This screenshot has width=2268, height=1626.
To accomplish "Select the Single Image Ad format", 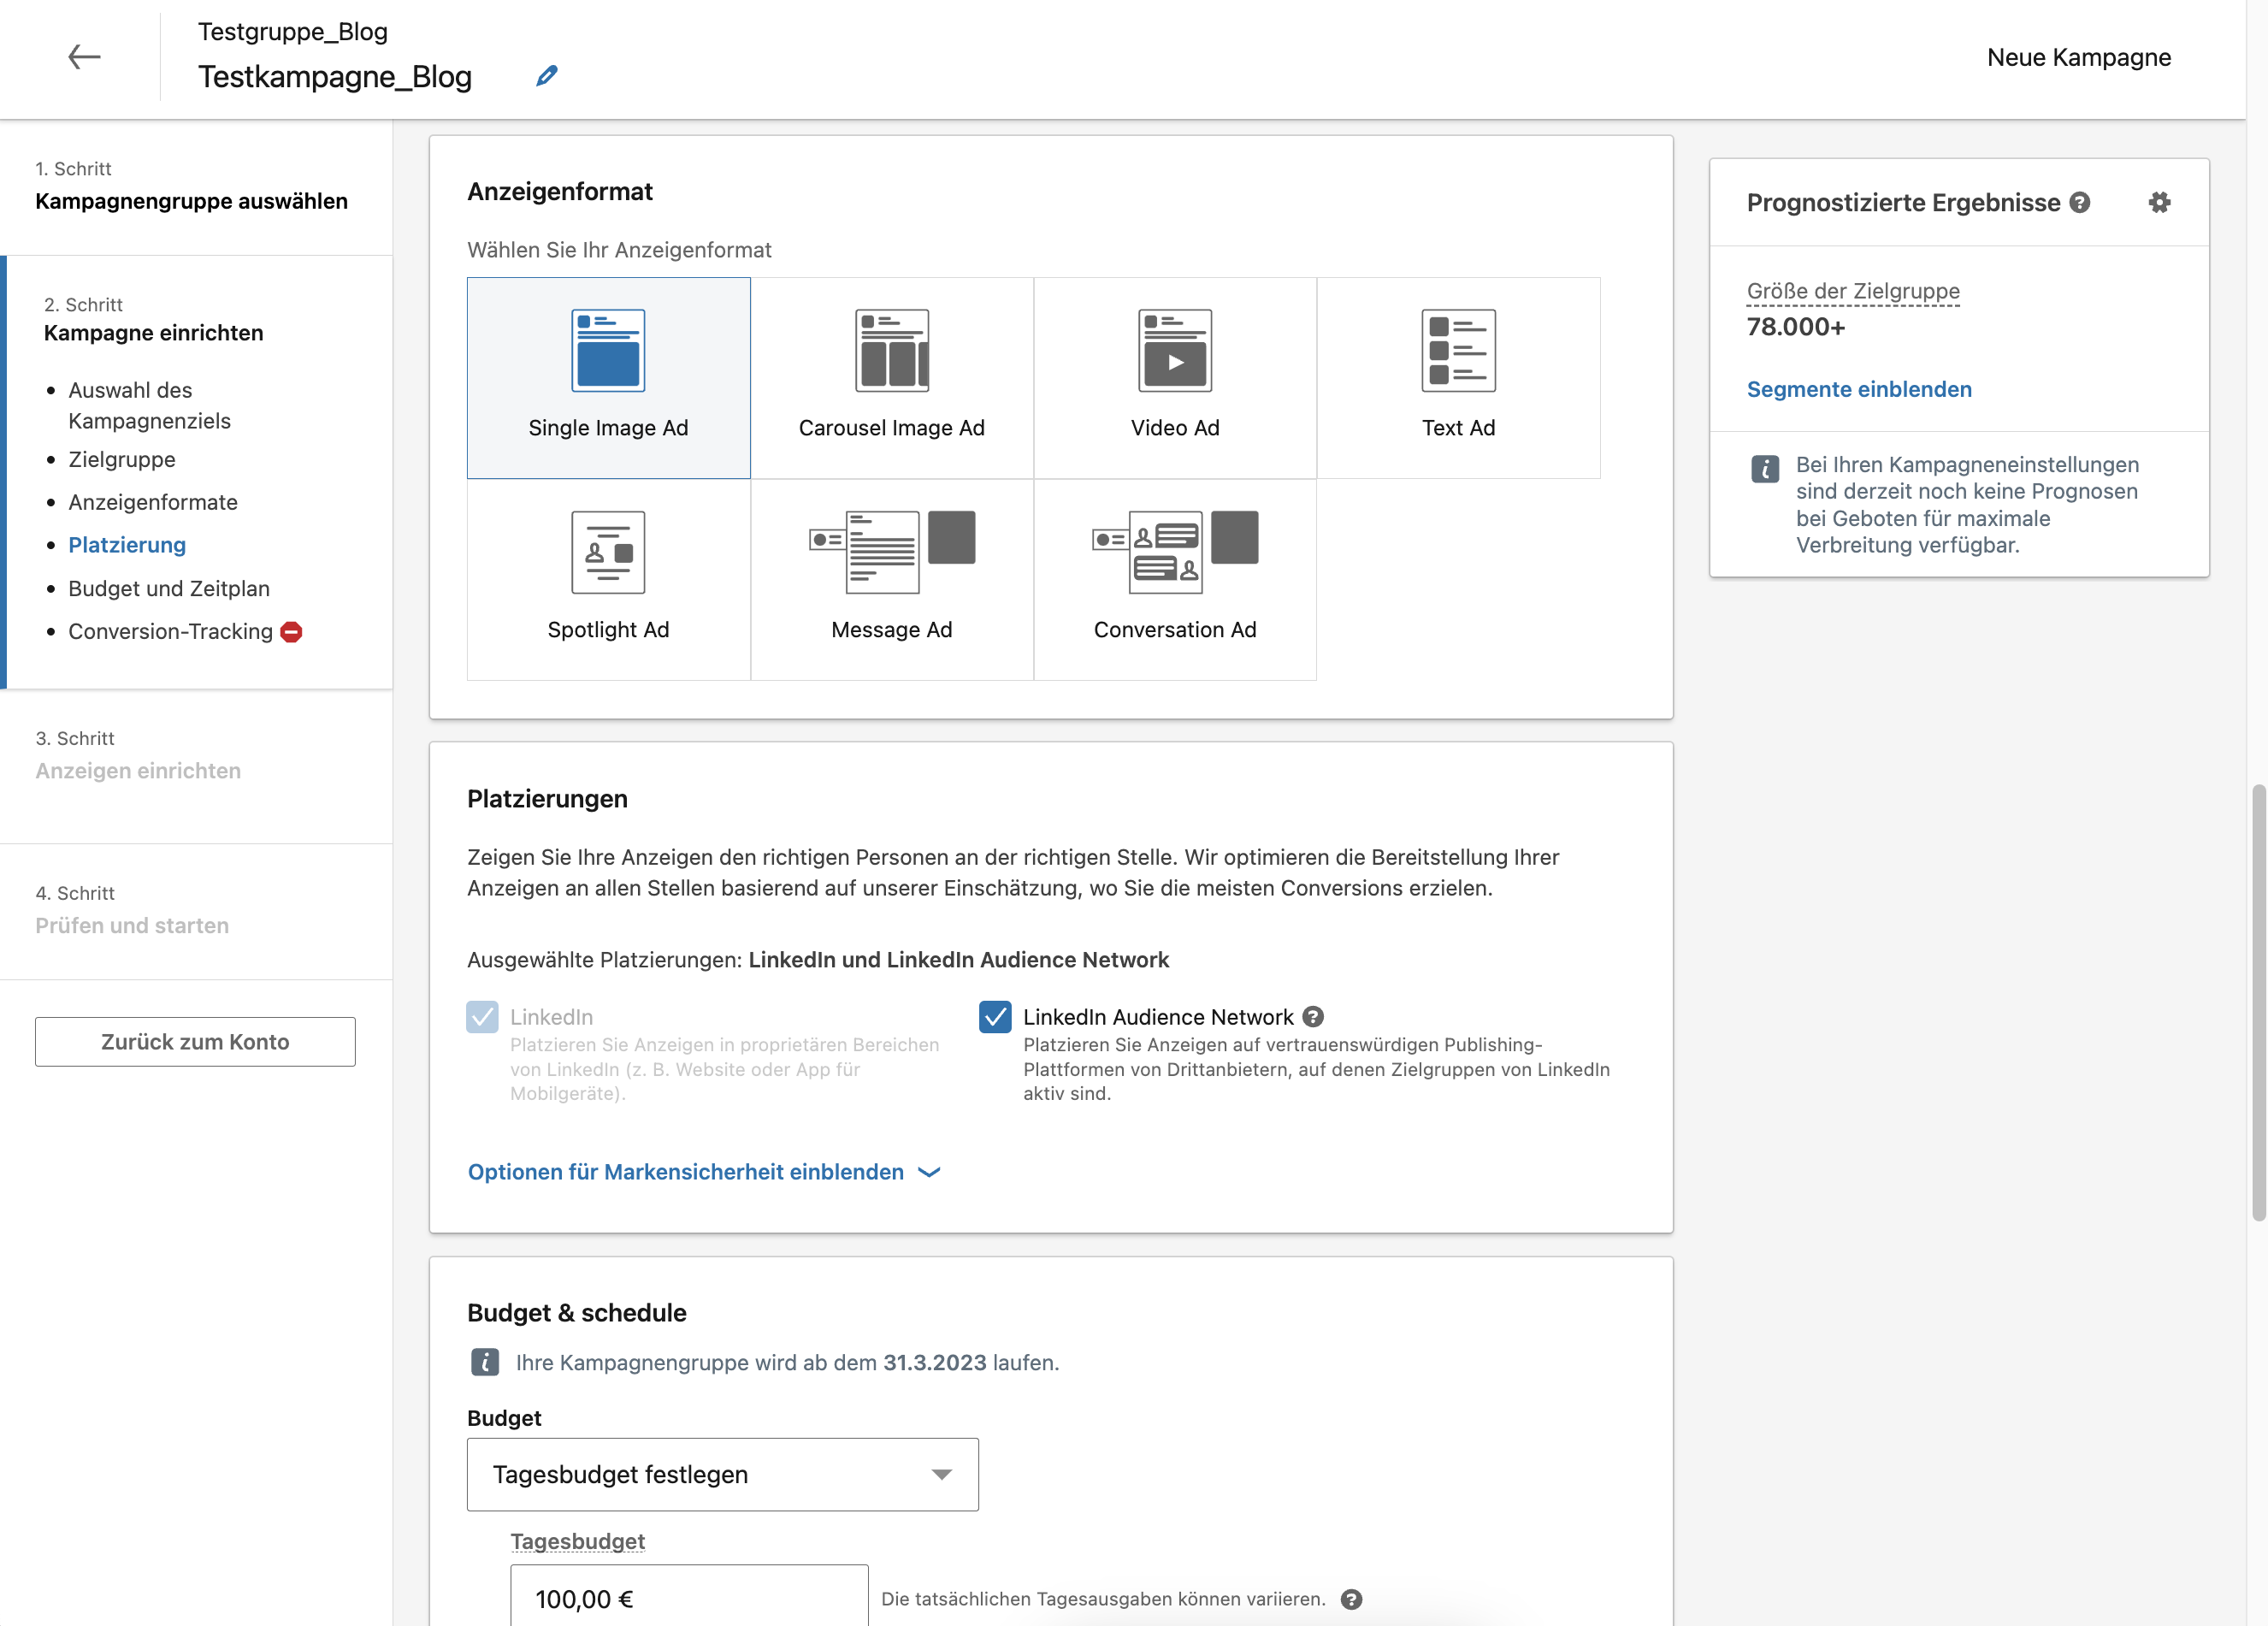I will [x=608, y=377].
